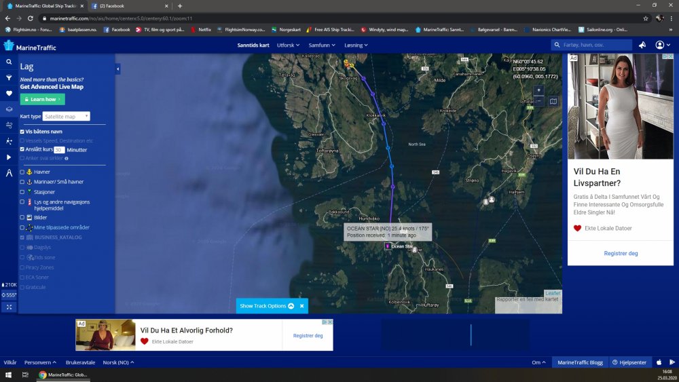Expand Samfunn menu
The width and height of the screenshot is (679, 382).
point(322,45)
